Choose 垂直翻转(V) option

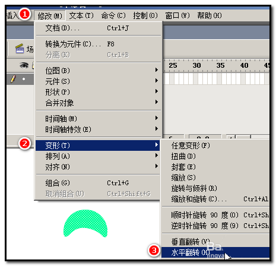(215, 242)
